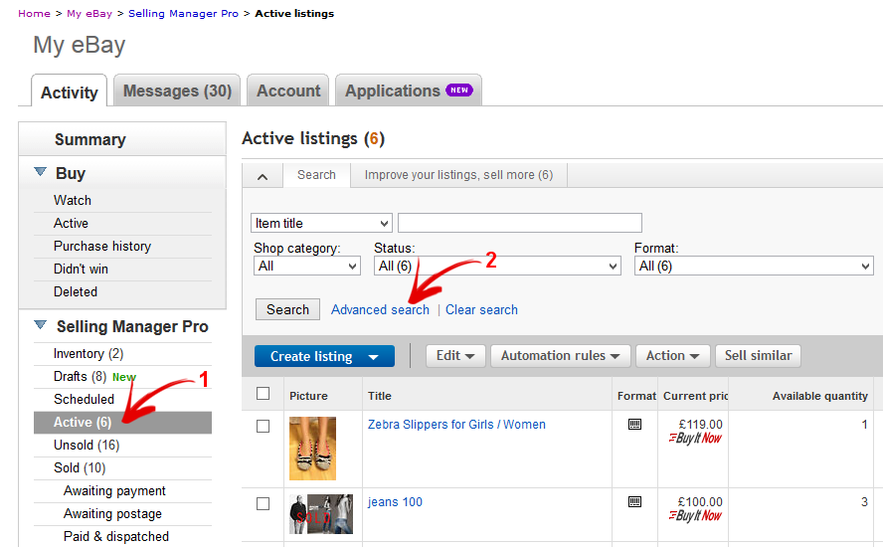Open the Automation rules menu
883x547 pixels.
click(x=560, y=356)
